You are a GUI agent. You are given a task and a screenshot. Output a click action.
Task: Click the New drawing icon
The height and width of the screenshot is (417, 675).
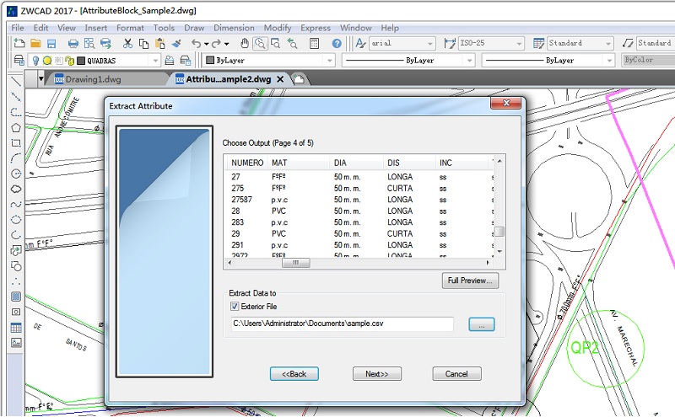tap(19, 43)
